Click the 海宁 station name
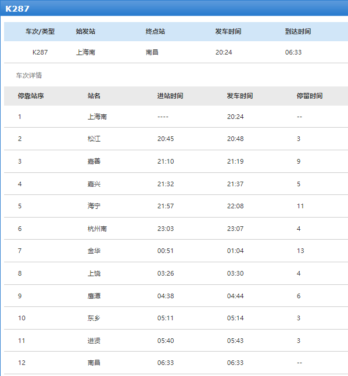 coord(94,206)
